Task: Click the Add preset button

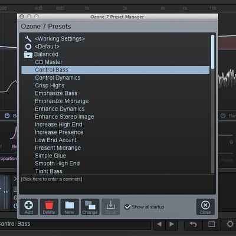Action: (x=28, y=206)
